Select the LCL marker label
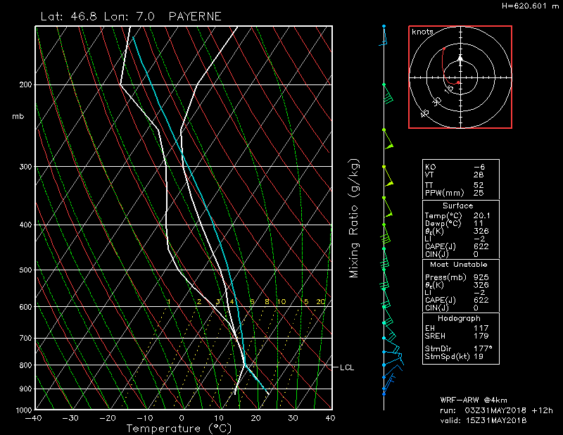The image size is (563, 435). coord(347,367)
